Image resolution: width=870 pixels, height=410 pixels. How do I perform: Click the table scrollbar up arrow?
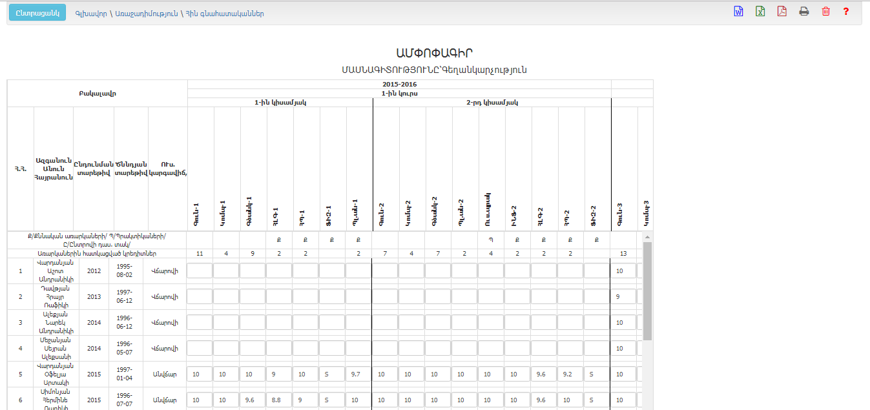click(647, 238)
